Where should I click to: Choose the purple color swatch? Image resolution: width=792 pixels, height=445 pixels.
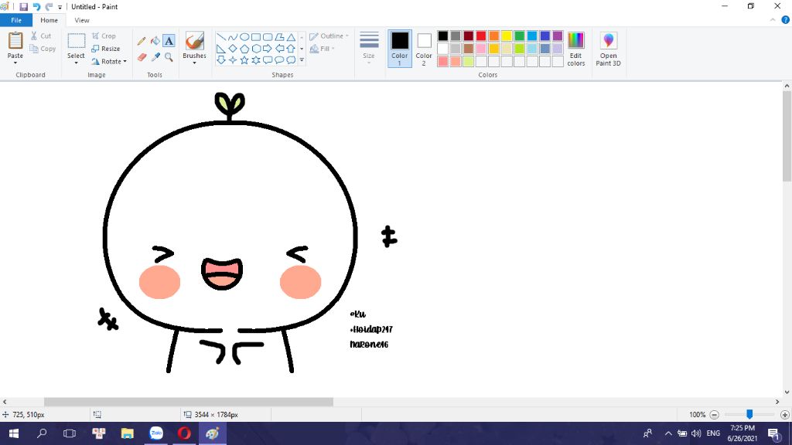tap(558, 36)
